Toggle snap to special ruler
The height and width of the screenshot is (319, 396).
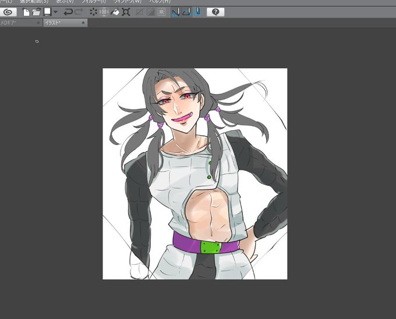tap(186, 12)
